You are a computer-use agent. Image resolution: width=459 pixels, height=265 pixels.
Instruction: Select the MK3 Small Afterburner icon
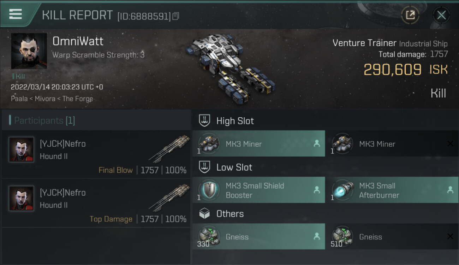click(x=342, y=190)
